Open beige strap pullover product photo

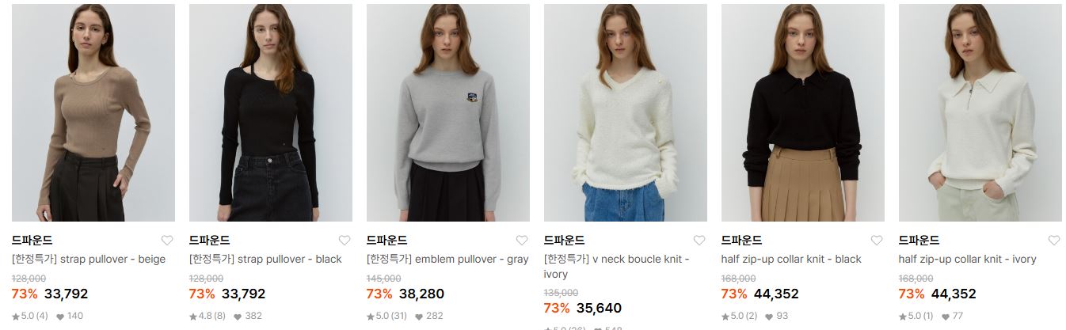[x=93, y=112]
